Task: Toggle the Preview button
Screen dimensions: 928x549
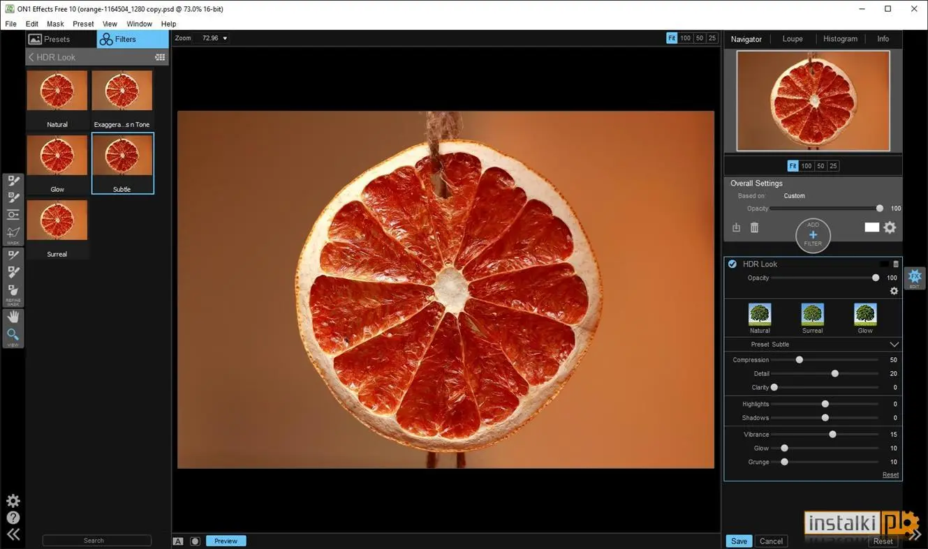Action: (x=226, y=541)
